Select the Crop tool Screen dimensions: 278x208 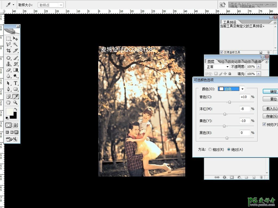[8, 51]
